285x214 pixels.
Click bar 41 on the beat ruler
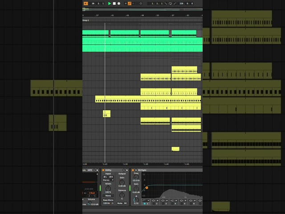(x=113, y=16)
